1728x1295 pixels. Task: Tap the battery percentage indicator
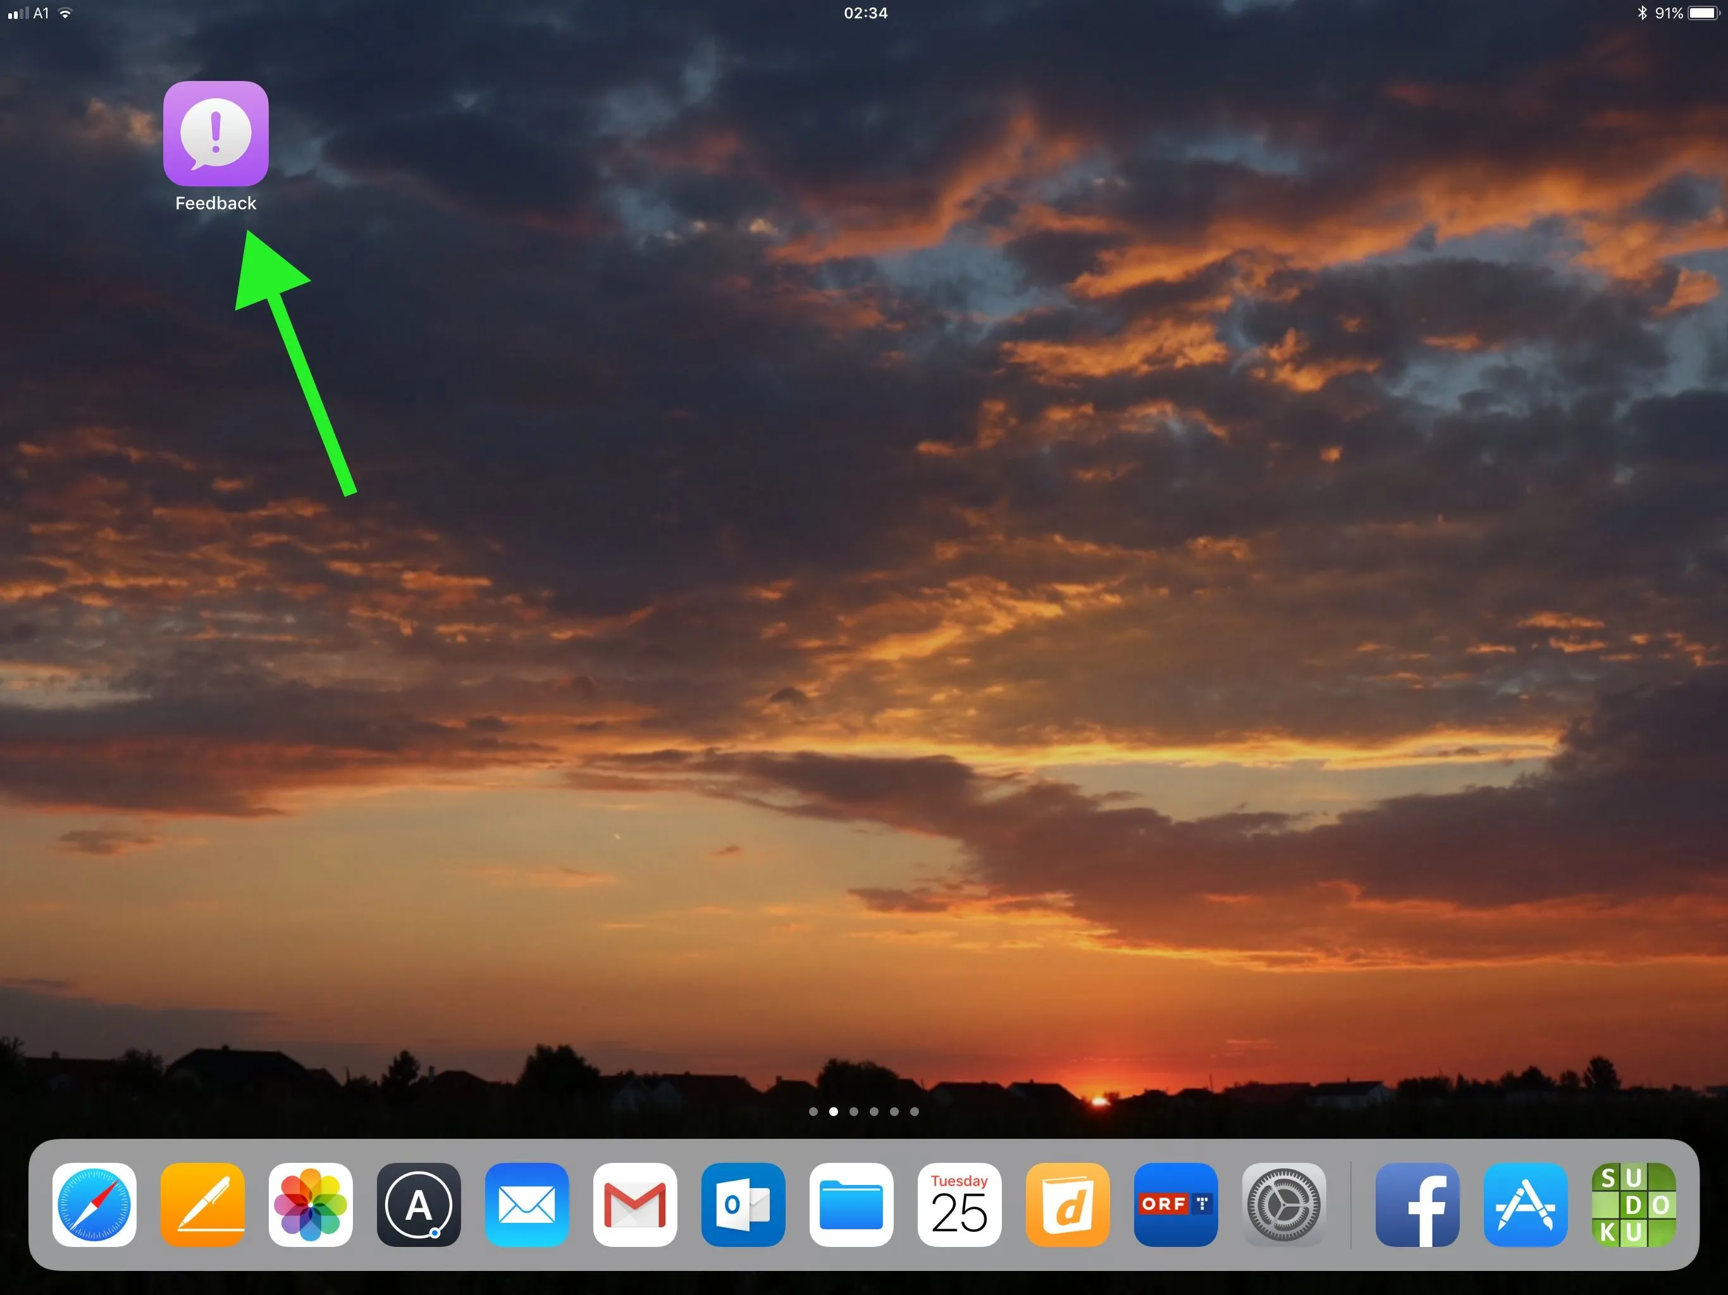tap(1669, 13)
